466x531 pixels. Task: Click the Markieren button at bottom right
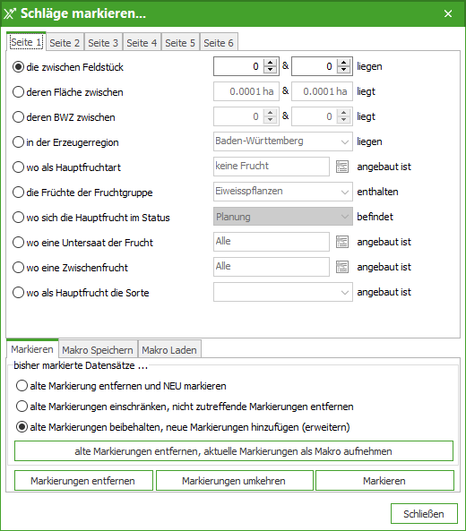tap(384, 481)
